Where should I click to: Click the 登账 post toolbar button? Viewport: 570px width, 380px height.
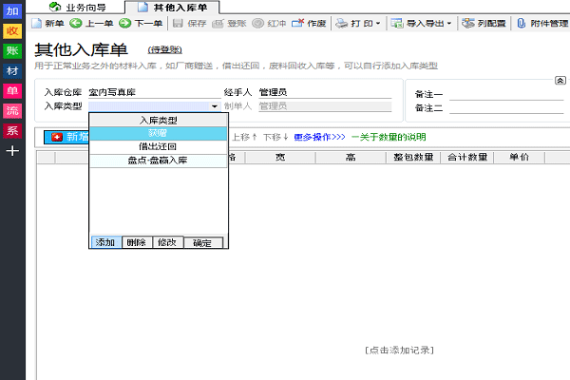(229, 23)
